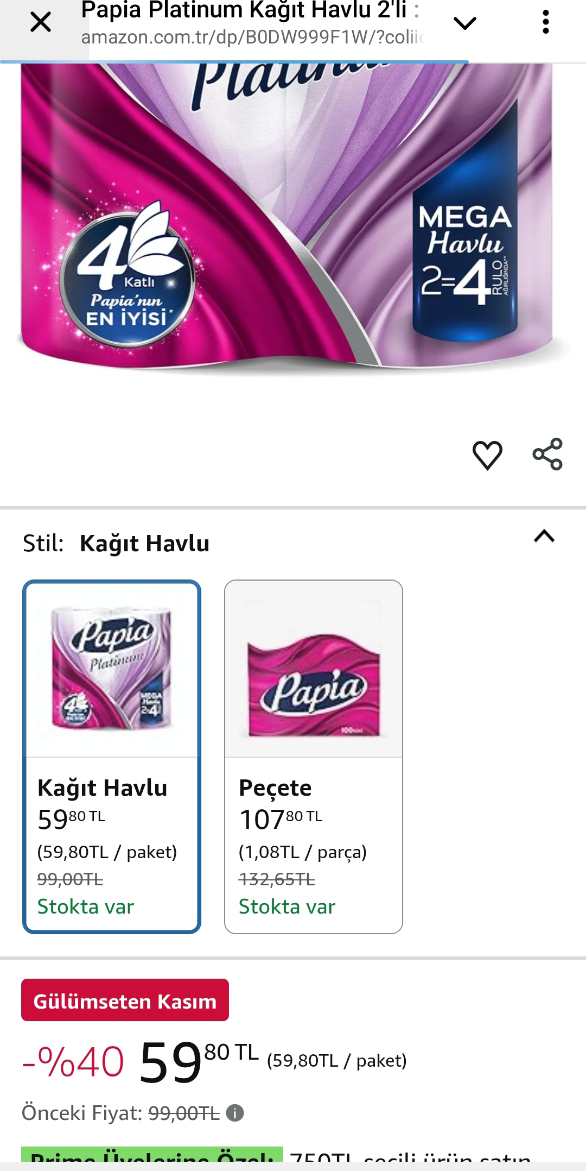The width and height of the screenshot is (586, 1171).
Task: Expand the page title dropdown chevron
Action: click(x=465, y=23)
